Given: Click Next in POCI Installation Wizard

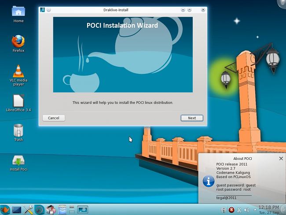Looking at the screenshot, I should coord(192,118).
